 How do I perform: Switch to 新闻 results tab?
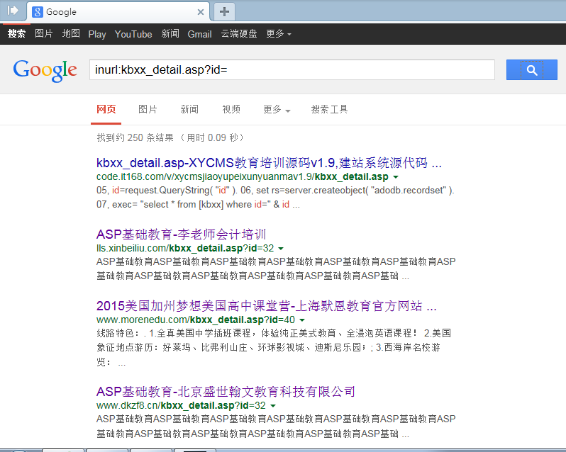point(189,110)
